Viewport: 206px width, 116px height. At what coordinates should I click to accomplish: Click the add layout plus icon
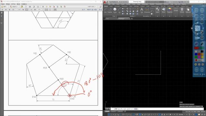coord(125,111)
